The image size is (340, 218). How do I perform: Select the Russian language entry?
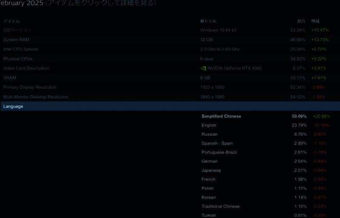coord(210,134)
